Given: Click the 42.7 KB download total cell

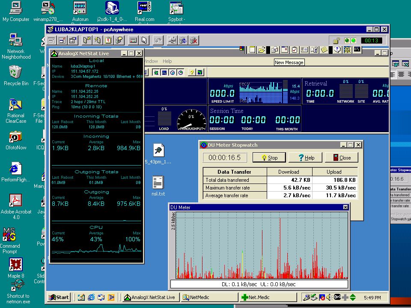Looking at the screenshot, I should (x=289, y=180).
